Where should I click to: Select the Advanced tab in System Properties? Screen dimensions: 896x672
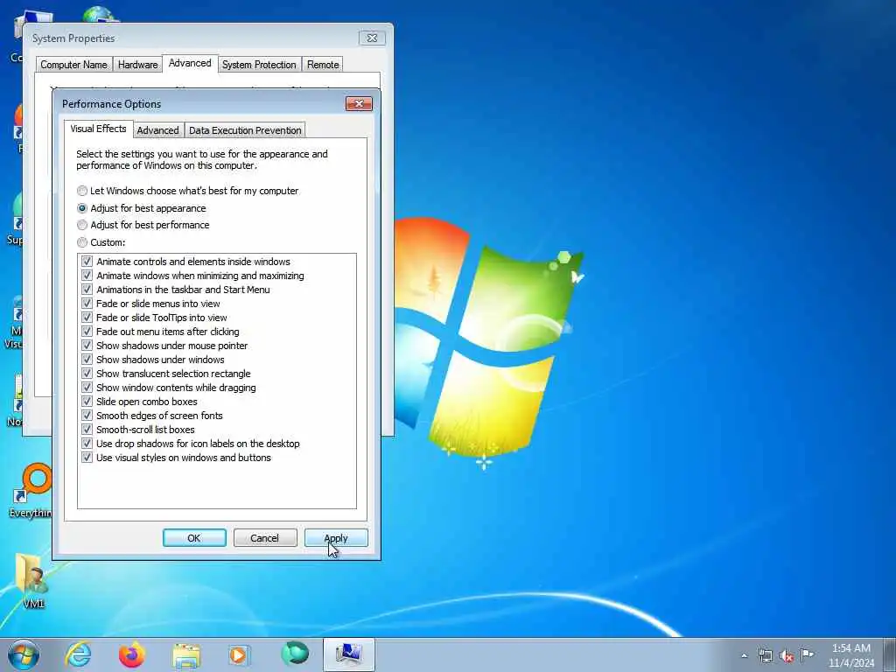190,63
